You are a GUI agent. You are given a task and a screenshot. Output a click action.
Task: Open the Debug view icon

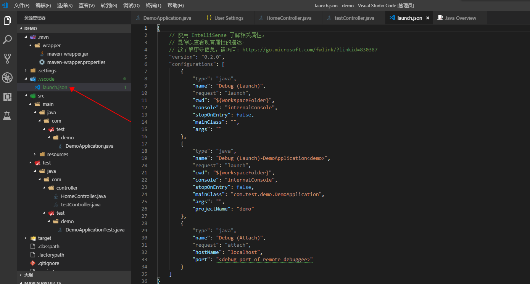click(7, 78)
